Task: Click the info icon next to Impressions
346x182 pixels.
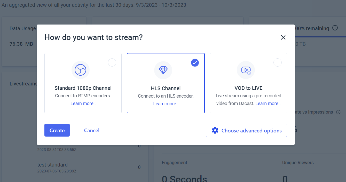Action: 338,112
